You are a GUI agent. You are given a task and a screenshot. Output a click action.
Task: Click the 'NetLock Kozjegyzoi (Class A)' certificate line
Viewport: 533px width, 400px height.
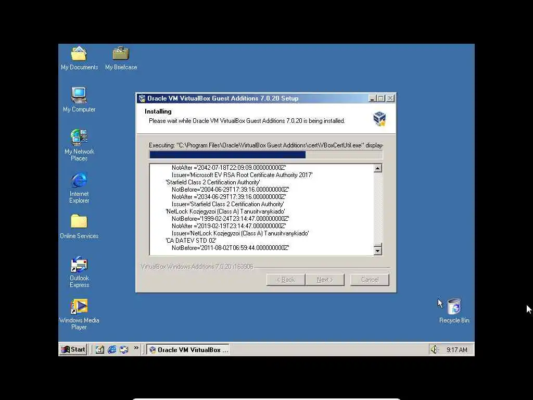225,211
